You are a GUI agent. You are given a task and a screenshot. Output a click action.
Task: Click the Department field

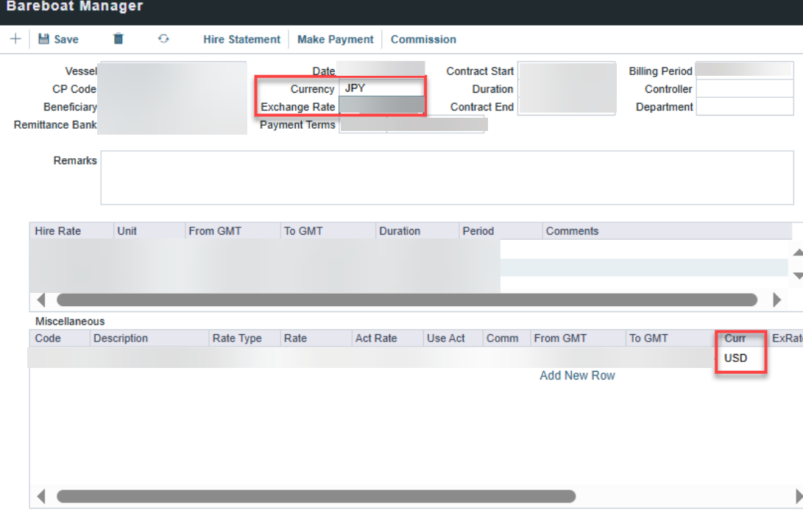tap(744, 107)
